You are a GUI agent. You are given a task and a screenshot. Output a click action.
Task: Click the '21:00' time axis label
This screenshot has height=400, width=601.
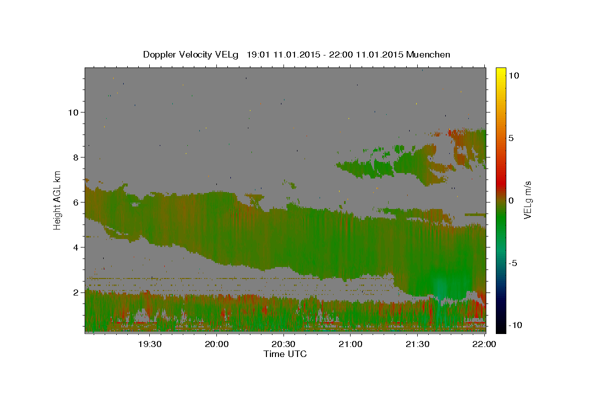point(351,344)
